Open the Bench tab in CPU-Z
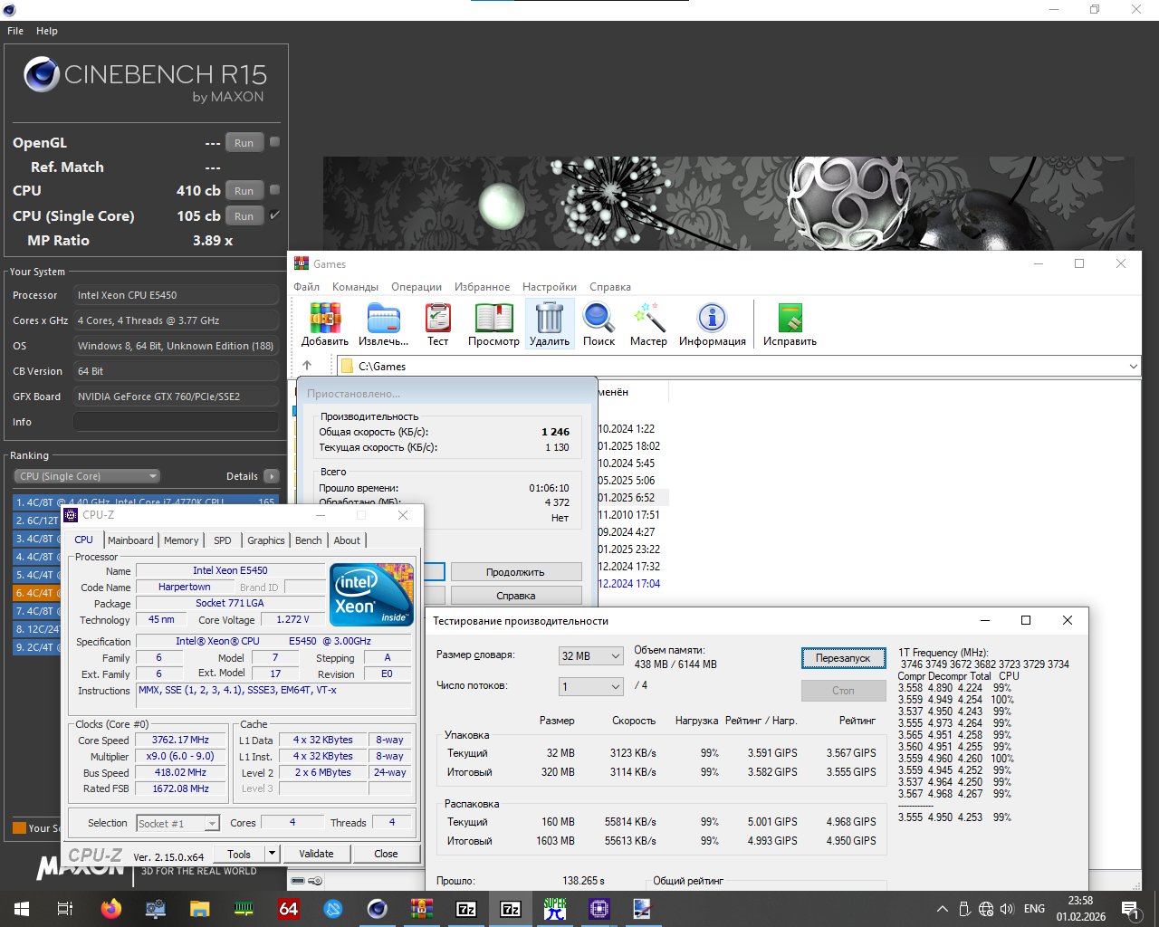This screenshot has width=1159, height=927. click(x=308, y=540)
